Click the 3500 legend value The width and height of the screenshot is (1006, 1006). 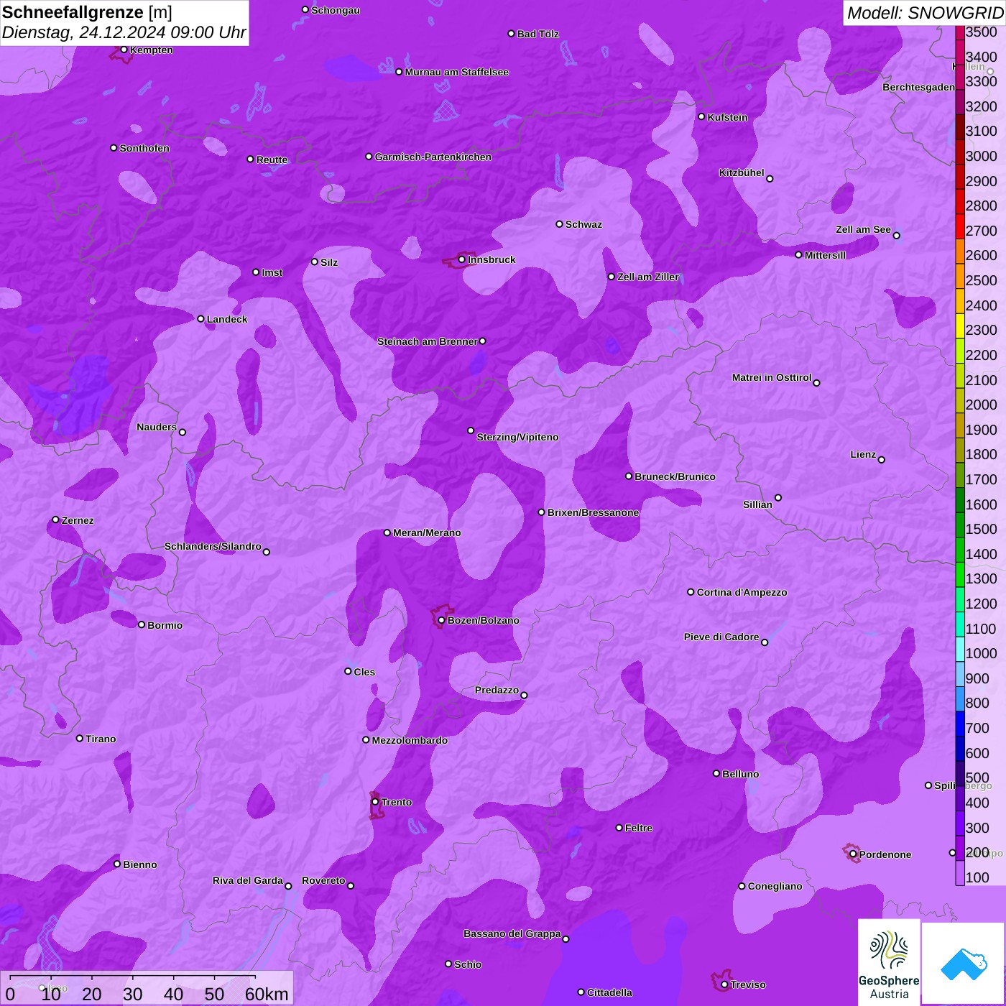click(x=982, y=32)
